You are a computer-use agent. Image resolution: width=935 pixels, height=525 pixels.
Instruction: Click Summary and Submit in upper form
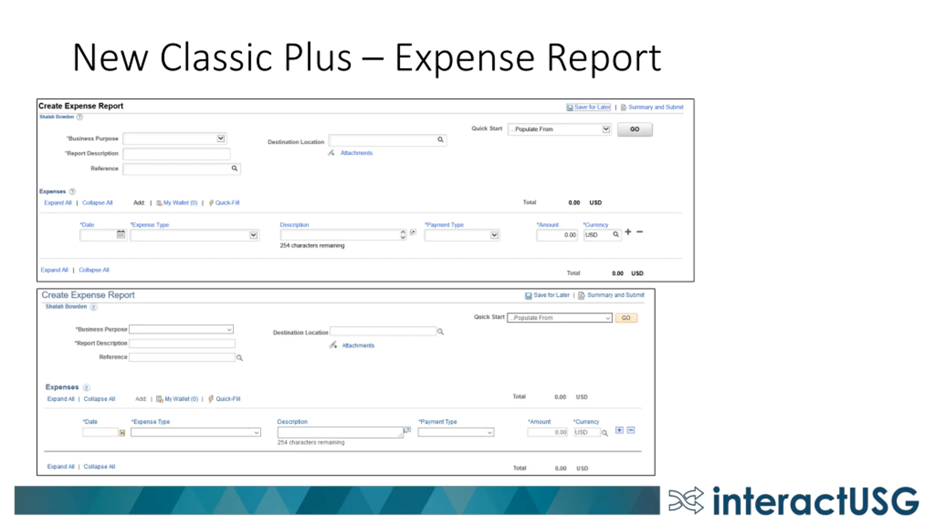[x=652, y=107]
